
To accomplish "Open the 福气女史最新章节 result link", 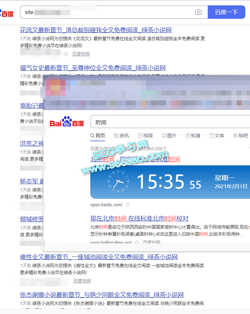I will 93,68.
